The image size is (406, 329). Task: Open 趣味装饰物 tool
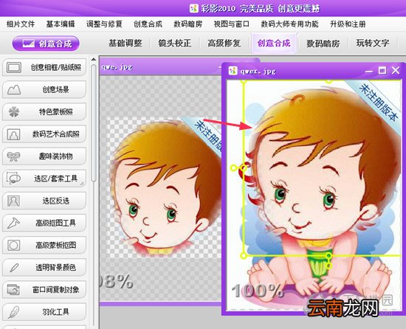[44, 156]
